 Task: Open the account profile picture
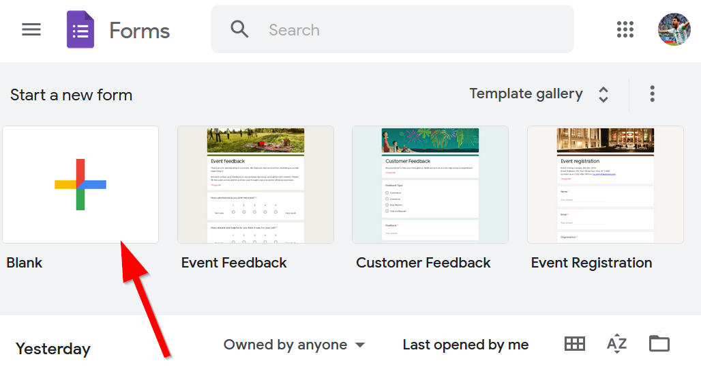[674, 29]
